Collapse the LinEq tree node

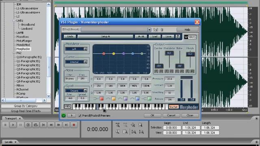(x=14, y=21)
